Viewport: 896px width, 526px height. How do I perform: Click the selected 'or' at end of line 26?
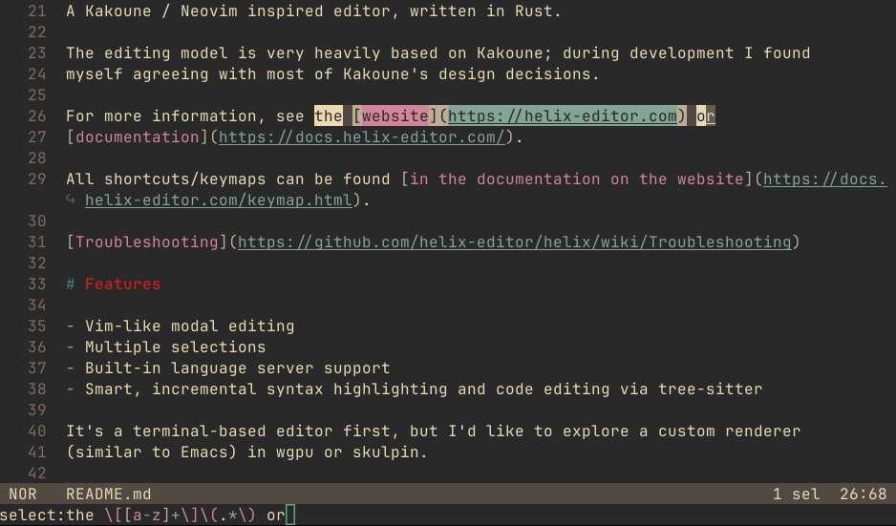point(706,116)
